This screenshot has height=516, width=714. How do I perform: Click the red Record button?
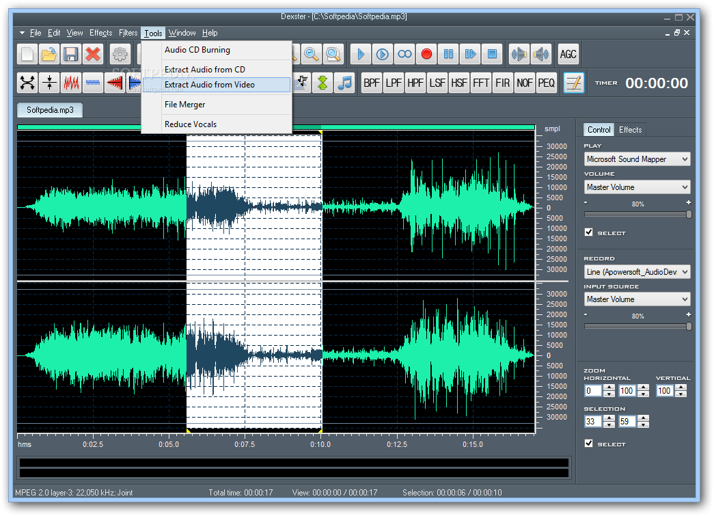(426, 54)
